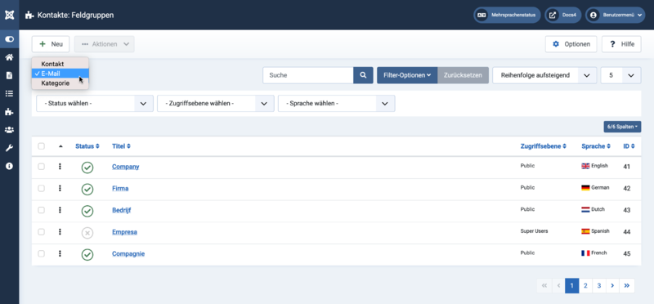Select all rows header checkbox

(x=42, y=146)
